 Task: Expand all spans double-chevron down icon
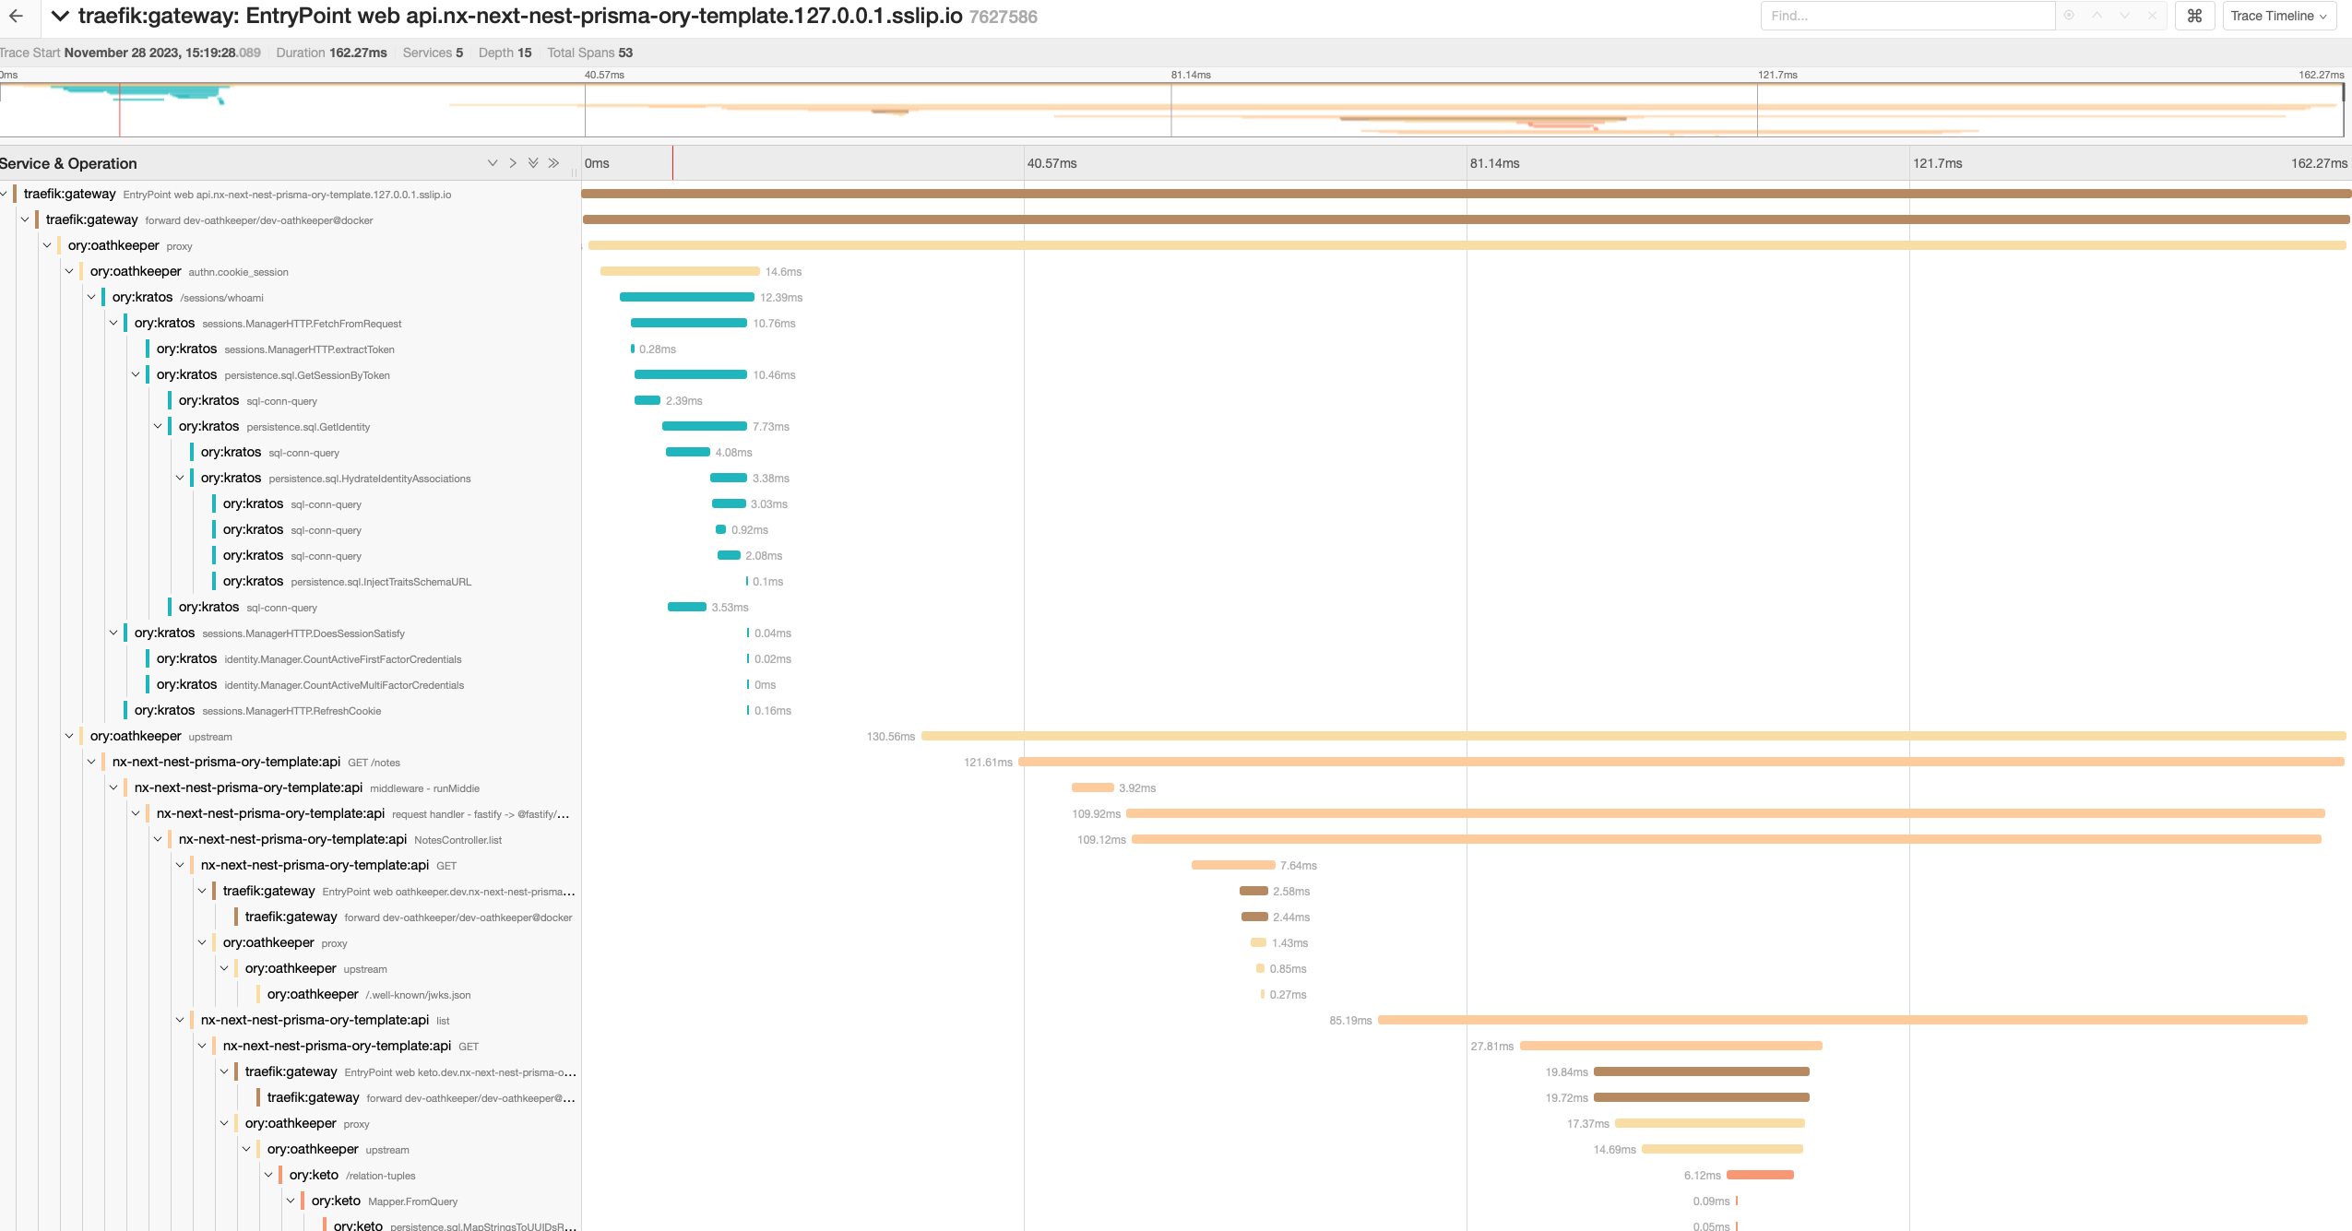click(x=533, y=163)
